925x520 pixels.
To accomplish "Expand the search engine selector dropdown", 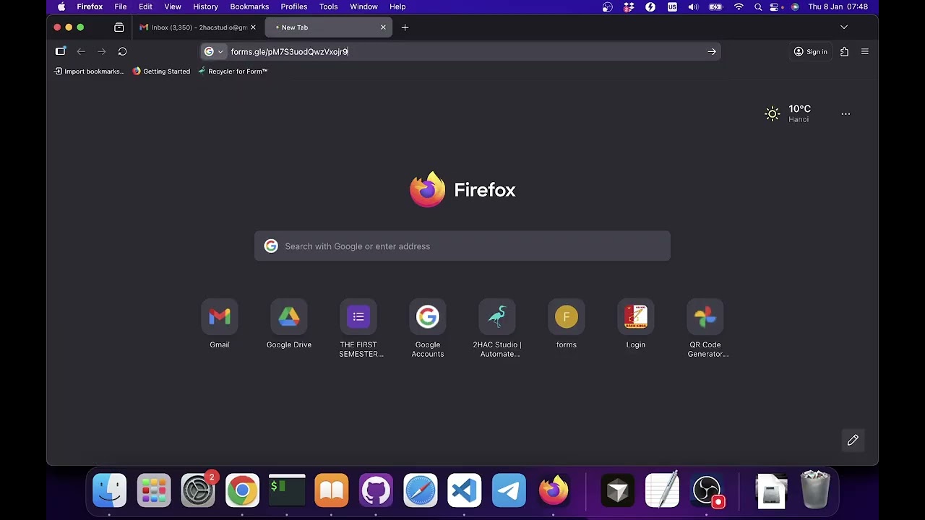I will click(x=213, y=51).
